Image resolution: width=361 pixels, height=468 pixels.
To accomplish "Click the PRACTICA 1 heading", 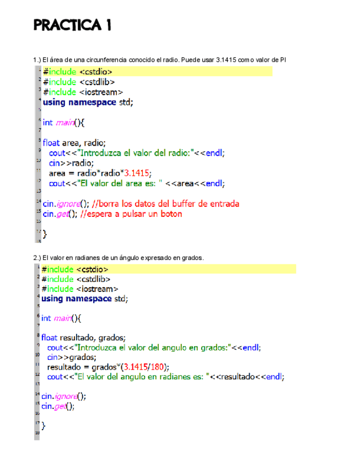I will tap(72, 25).
